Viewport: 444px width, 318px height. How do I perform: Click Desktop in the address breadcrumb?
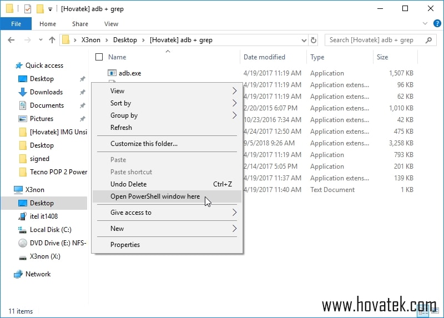[x=125, y=40]
